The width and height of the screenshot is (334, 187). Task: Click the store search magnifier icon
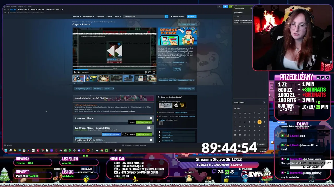click(166, 16)
